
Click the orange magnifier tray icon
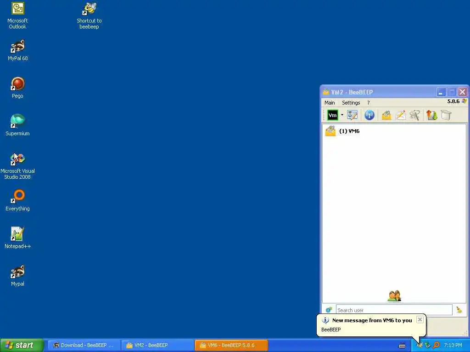point(436,345)
